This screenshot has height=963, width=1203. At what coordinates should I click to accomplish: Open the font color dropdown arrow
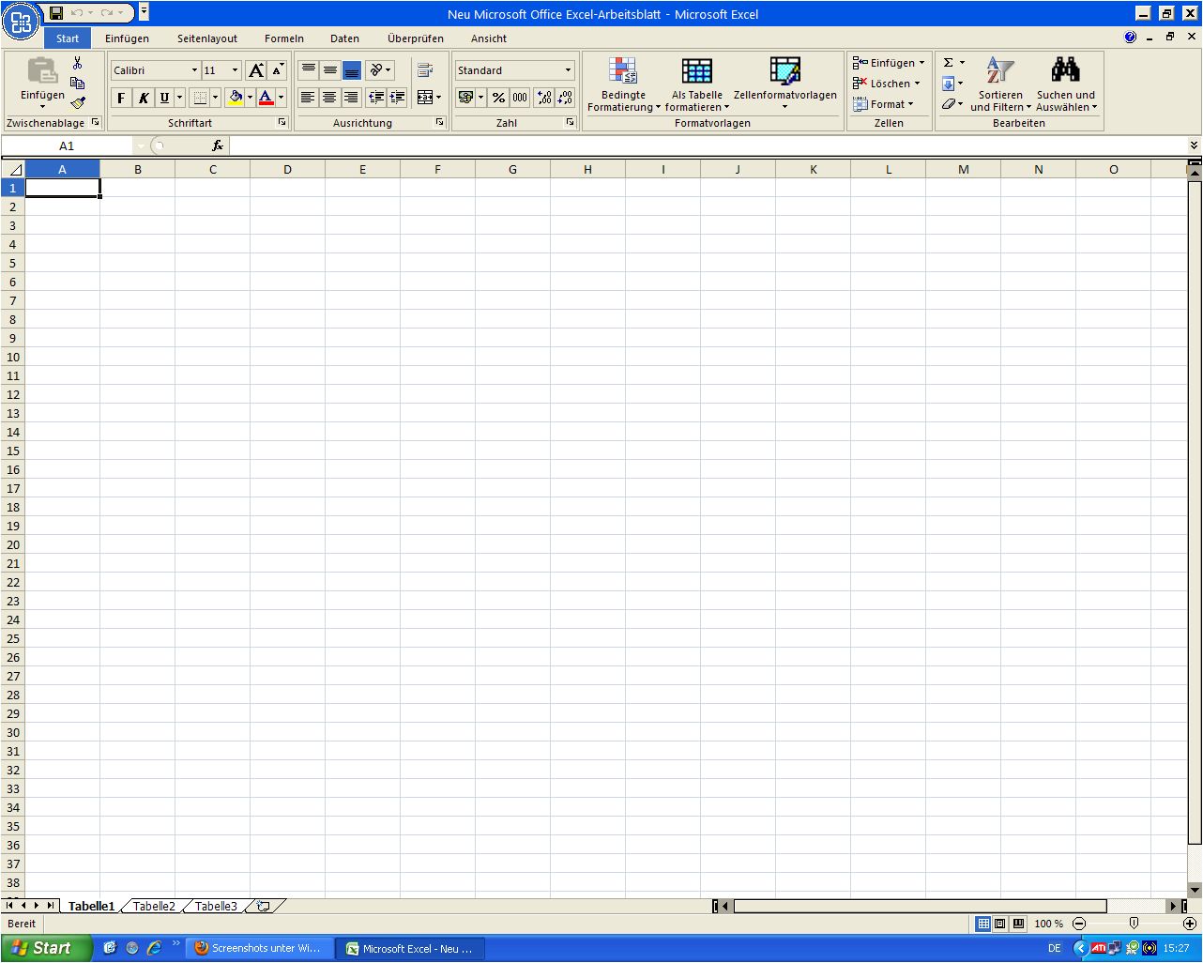(281, 98)
